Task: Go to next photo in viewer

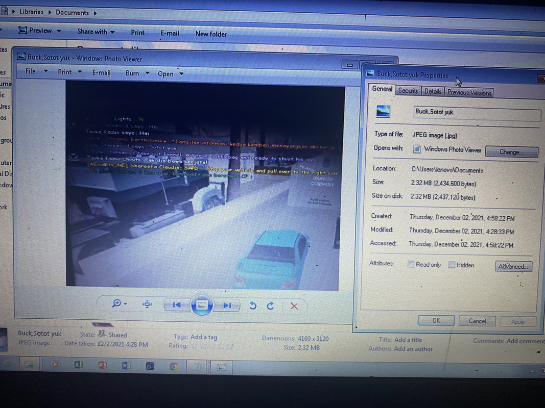Action: click(x=227, y=305)
